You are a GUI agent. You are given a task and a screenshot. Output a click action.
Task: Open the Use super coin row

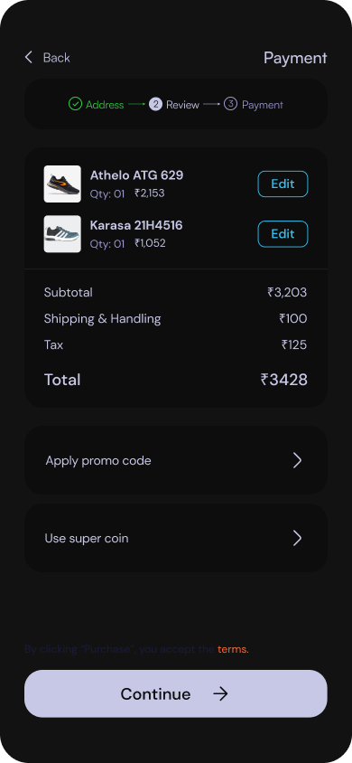tap(176, 538)
